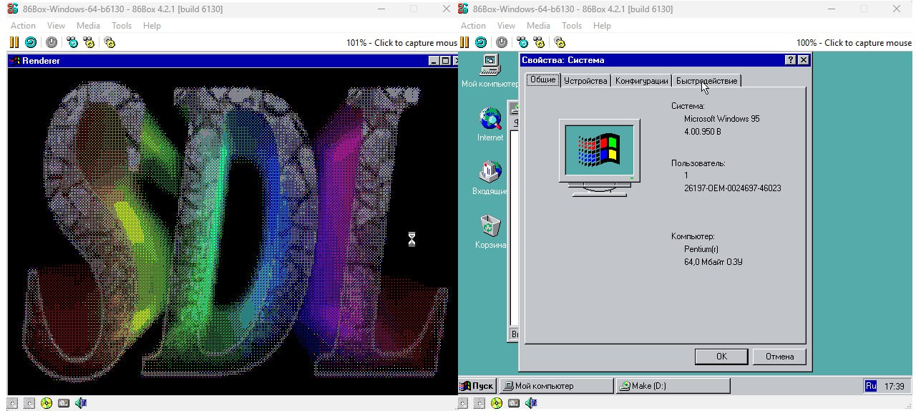
Task: Pause emulation in the left 86Box window
Action: 14,43
